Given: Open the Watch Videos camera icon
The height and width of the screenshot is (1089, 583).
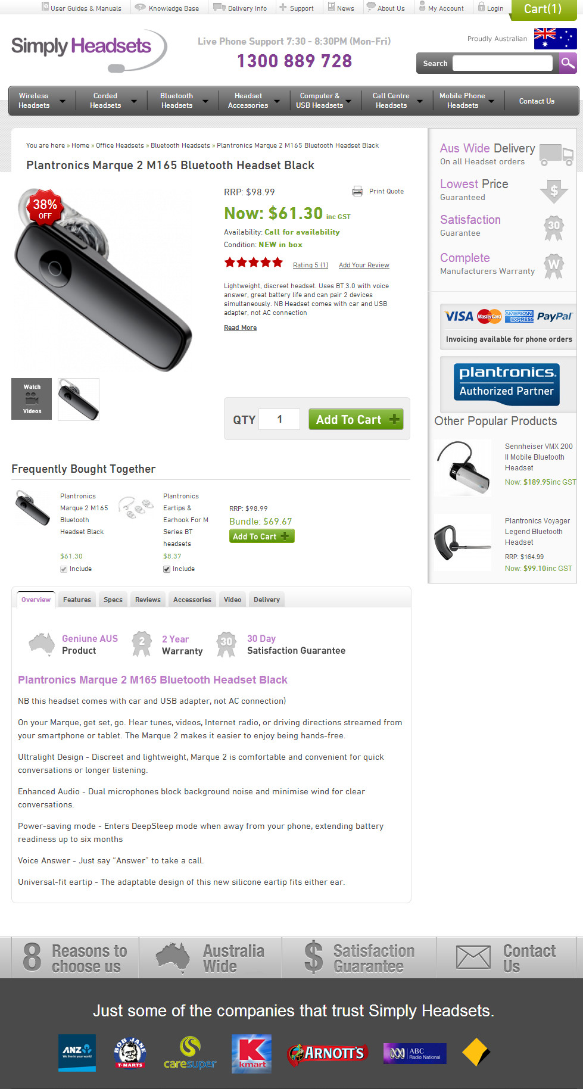Looking at the screenshot, I should coord(32,399).
